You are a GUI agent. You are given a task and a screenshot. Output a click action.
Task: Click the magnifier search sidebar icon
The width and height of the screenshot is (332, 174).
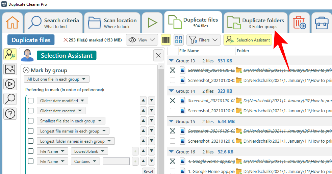tap(10, 99)
